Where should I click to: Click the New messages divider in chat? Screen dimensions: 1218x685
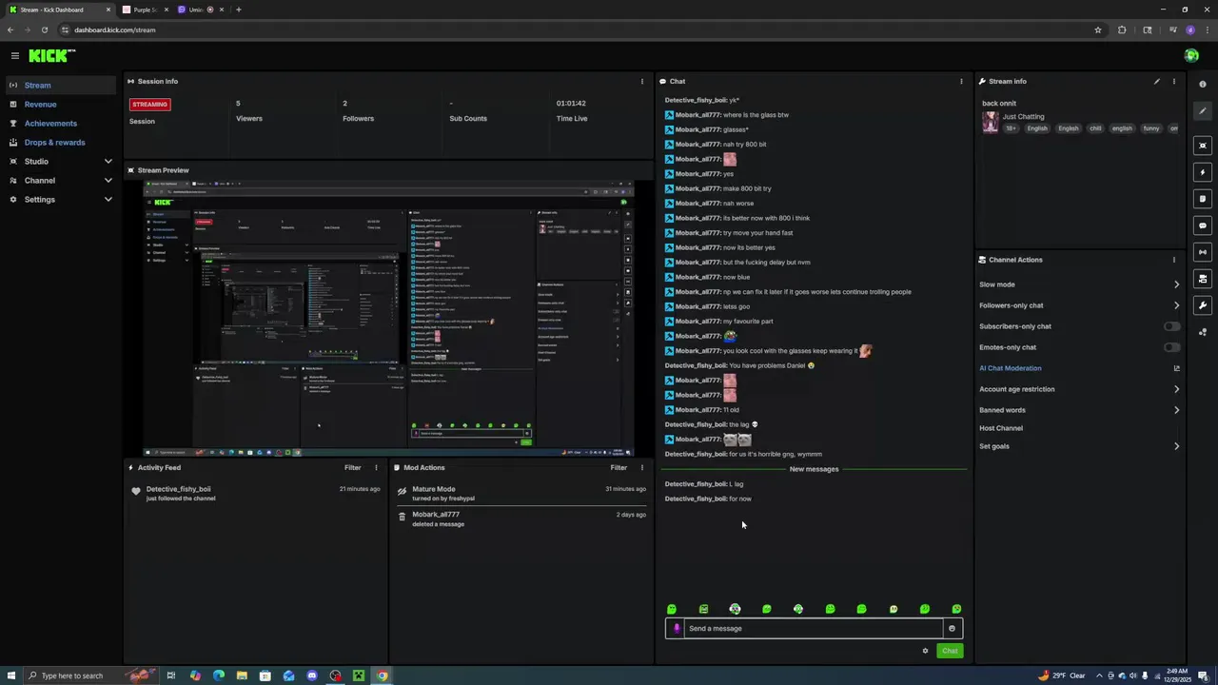tap(814, 469)
